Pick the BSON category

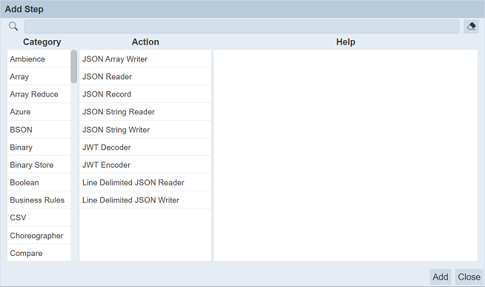click(x=39, y=130)
